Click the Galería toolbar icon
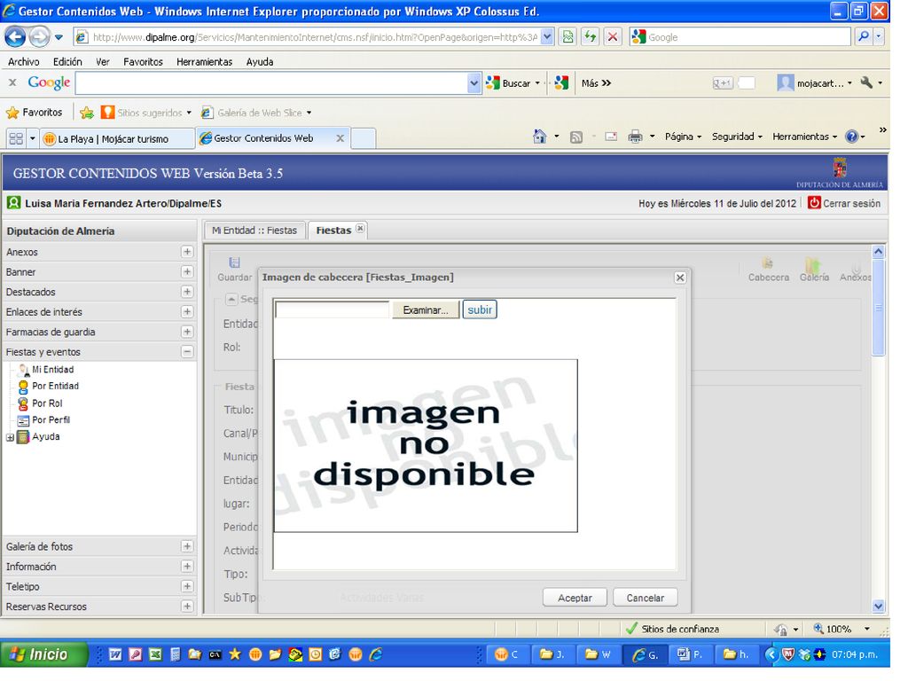 point(813,264)
